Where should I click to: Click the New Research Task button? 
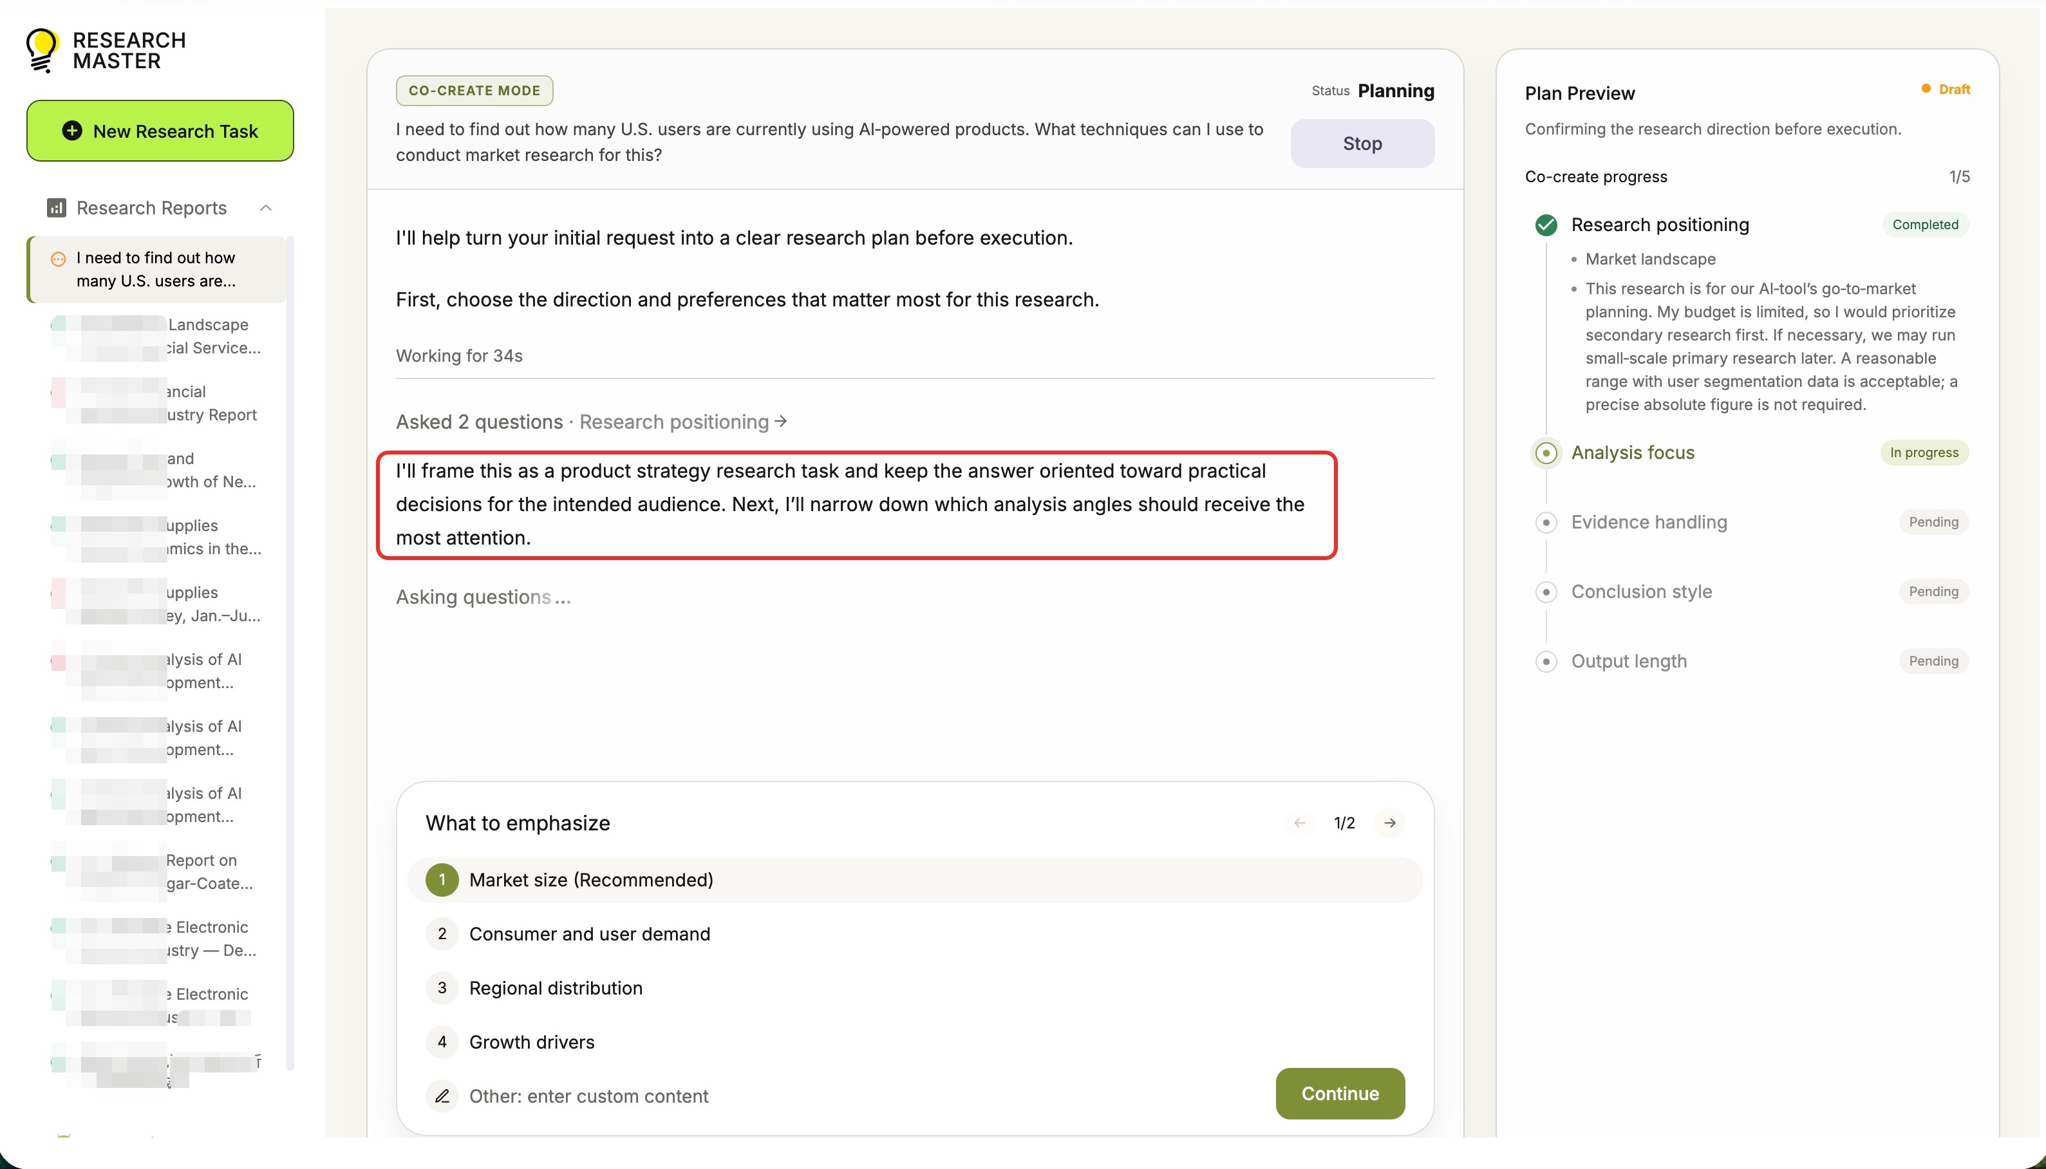[x=160, y=131]
